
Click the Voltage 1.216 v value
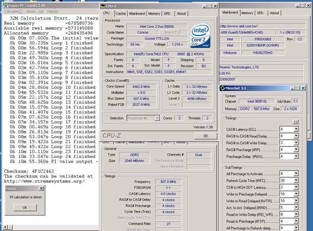pos(177,44)
